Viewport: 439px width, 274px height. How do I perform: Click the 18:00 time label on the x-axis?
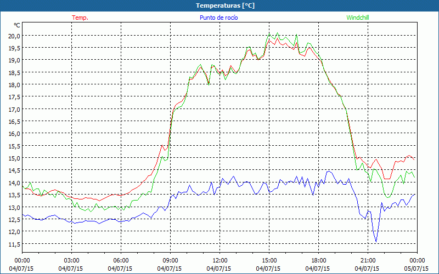[319, 260]
